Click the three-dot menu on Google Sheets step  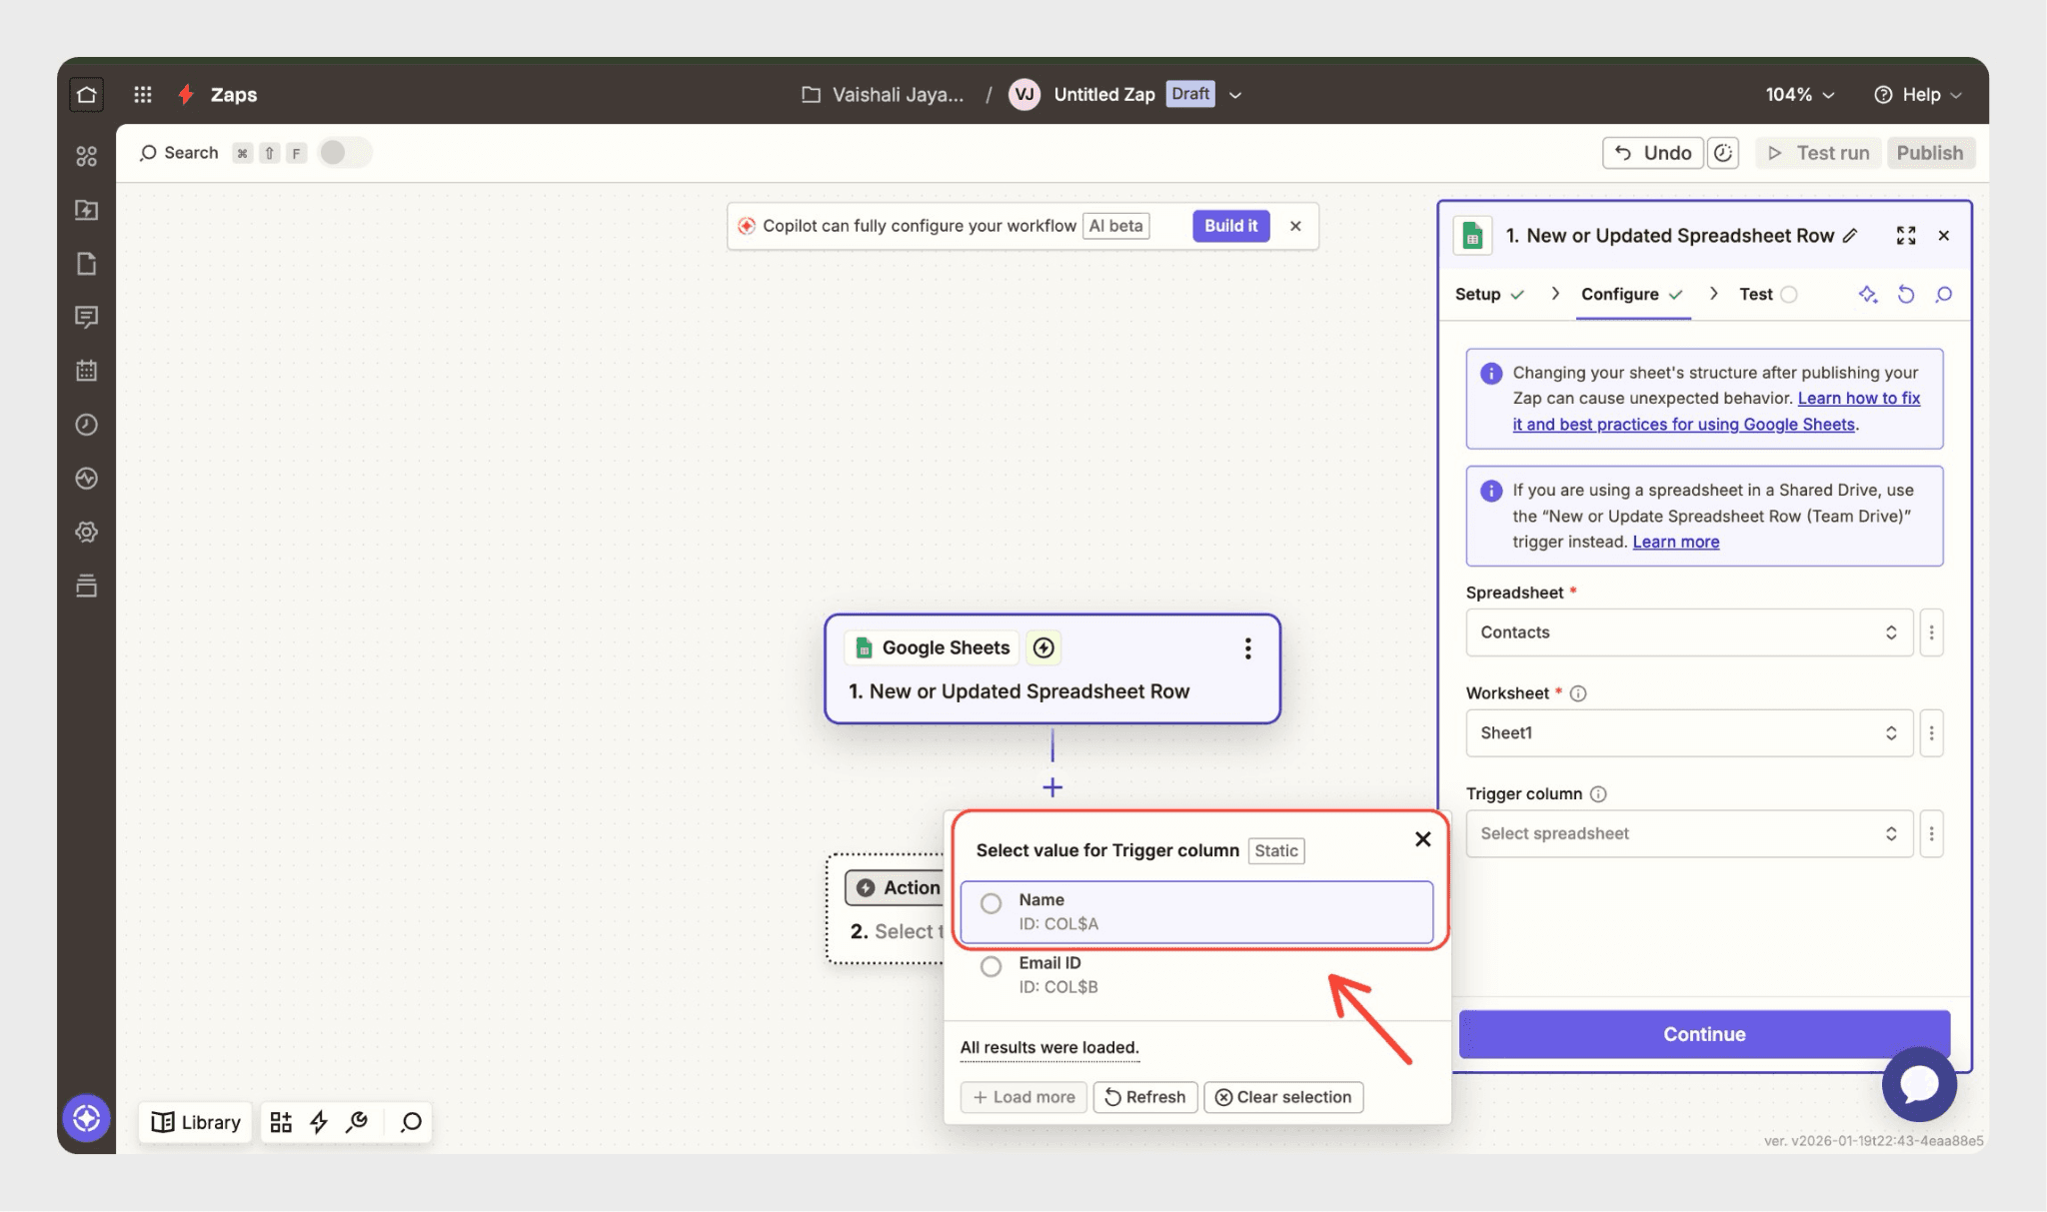tap(1247, 648)
